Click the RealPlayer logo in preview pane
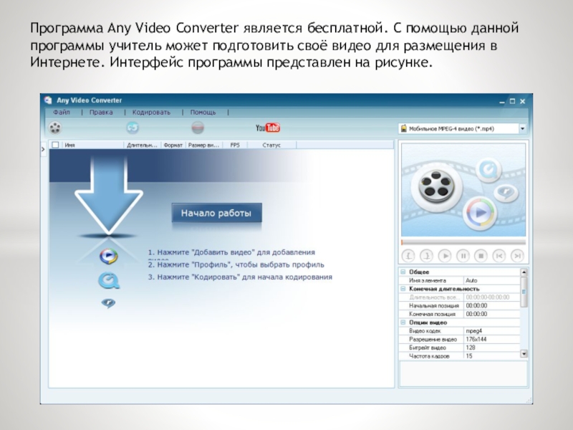 click(506, 192)
